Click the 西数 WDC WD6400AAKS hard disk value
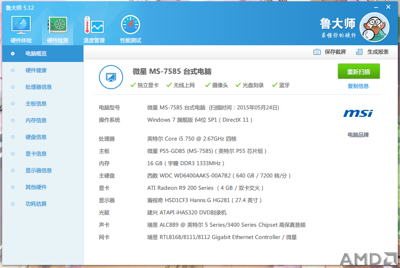Viewport: 400px width, 268px height. (219, 176)
